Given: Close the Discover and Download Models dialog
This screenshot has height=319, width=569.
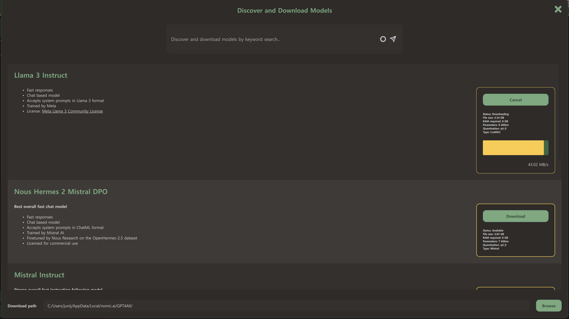Looking at the screenshot, I should (x=558, y=9).
